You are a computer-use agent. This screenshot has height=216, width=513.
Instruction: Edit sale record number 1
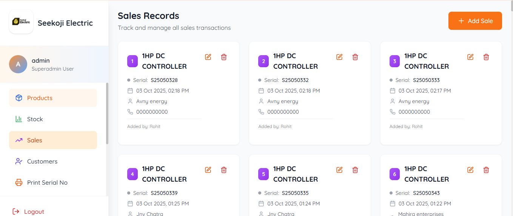[208, 57]
